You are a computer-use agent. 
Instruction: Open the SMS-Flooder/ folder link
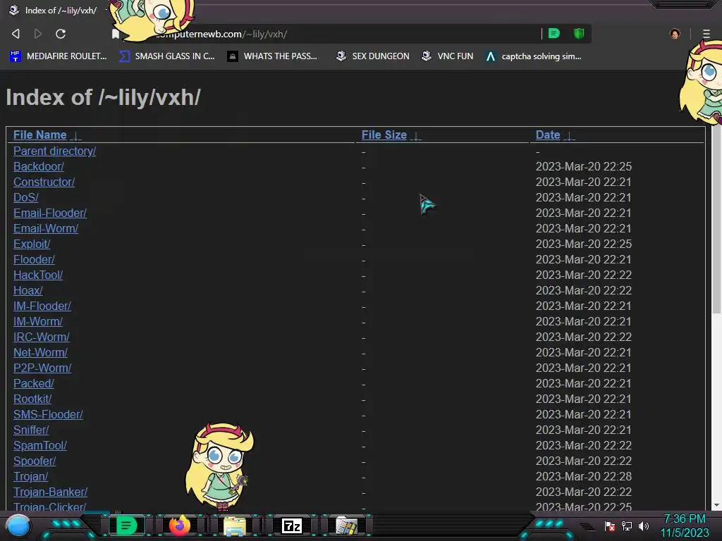[48, 414]
